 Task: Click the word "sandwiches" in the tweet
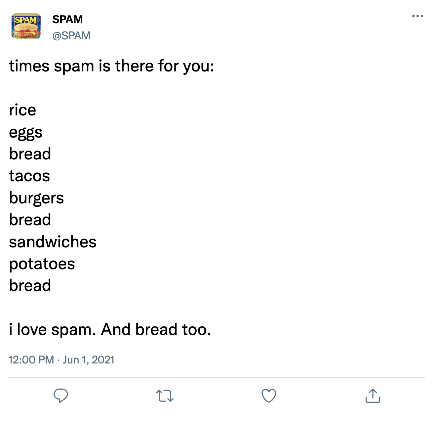click(x=53, y=242)
